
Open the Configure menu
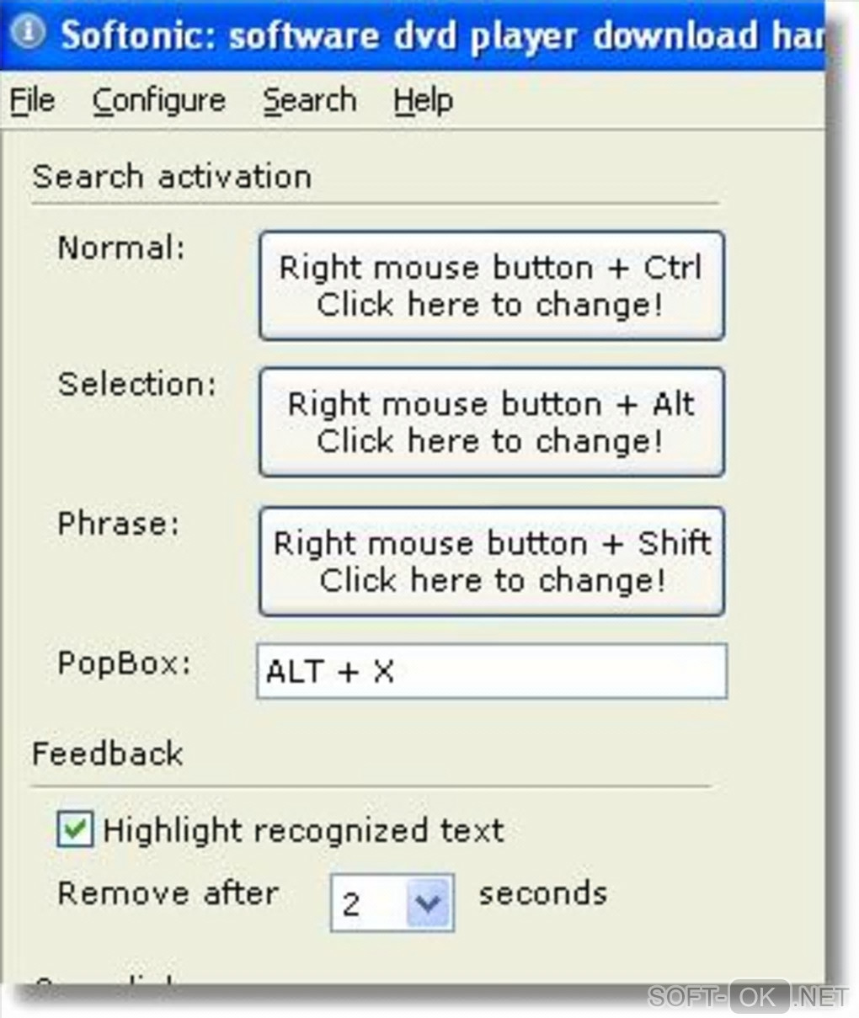[159, 101]
